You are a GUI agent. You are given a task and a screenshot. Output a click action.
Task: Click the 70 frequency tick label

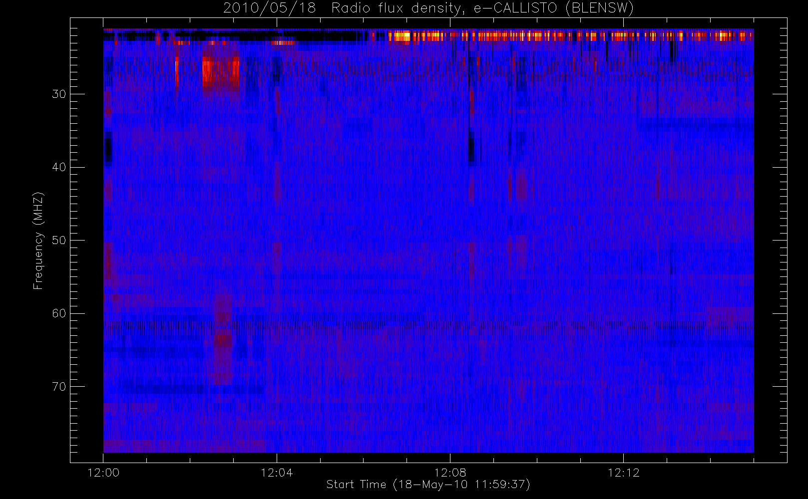click(x=59, y=387)
